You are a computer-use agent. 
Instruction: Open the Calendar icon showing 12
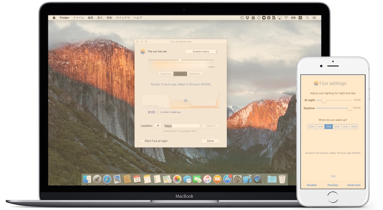pyautogui.click(x=137, y=179)
